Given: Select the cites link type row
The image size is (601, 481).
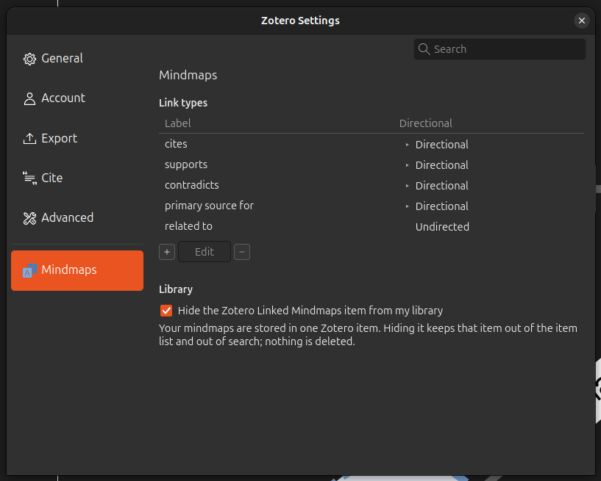Looking at the screenshot, I should point(371,144).
